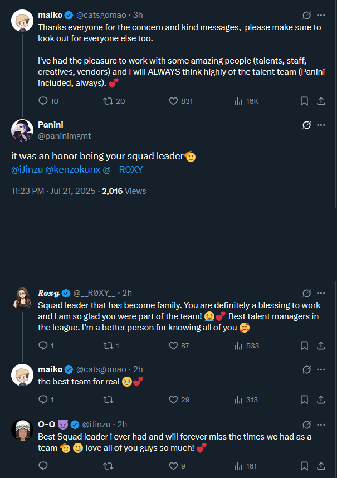Bookmark maiko's top tweet

tap(304, 101)
